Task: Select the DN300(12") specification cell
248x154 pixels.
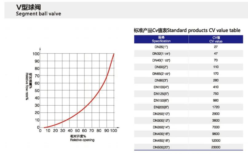Action: click(x=161, y=120)
